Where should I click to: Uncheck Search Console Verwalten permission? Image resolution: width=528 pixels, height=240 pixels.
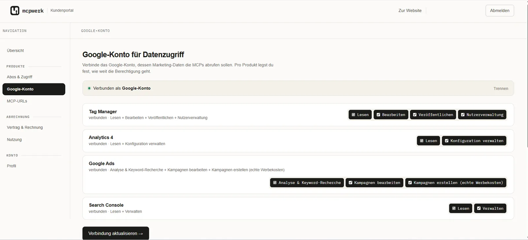click(479, 208)
